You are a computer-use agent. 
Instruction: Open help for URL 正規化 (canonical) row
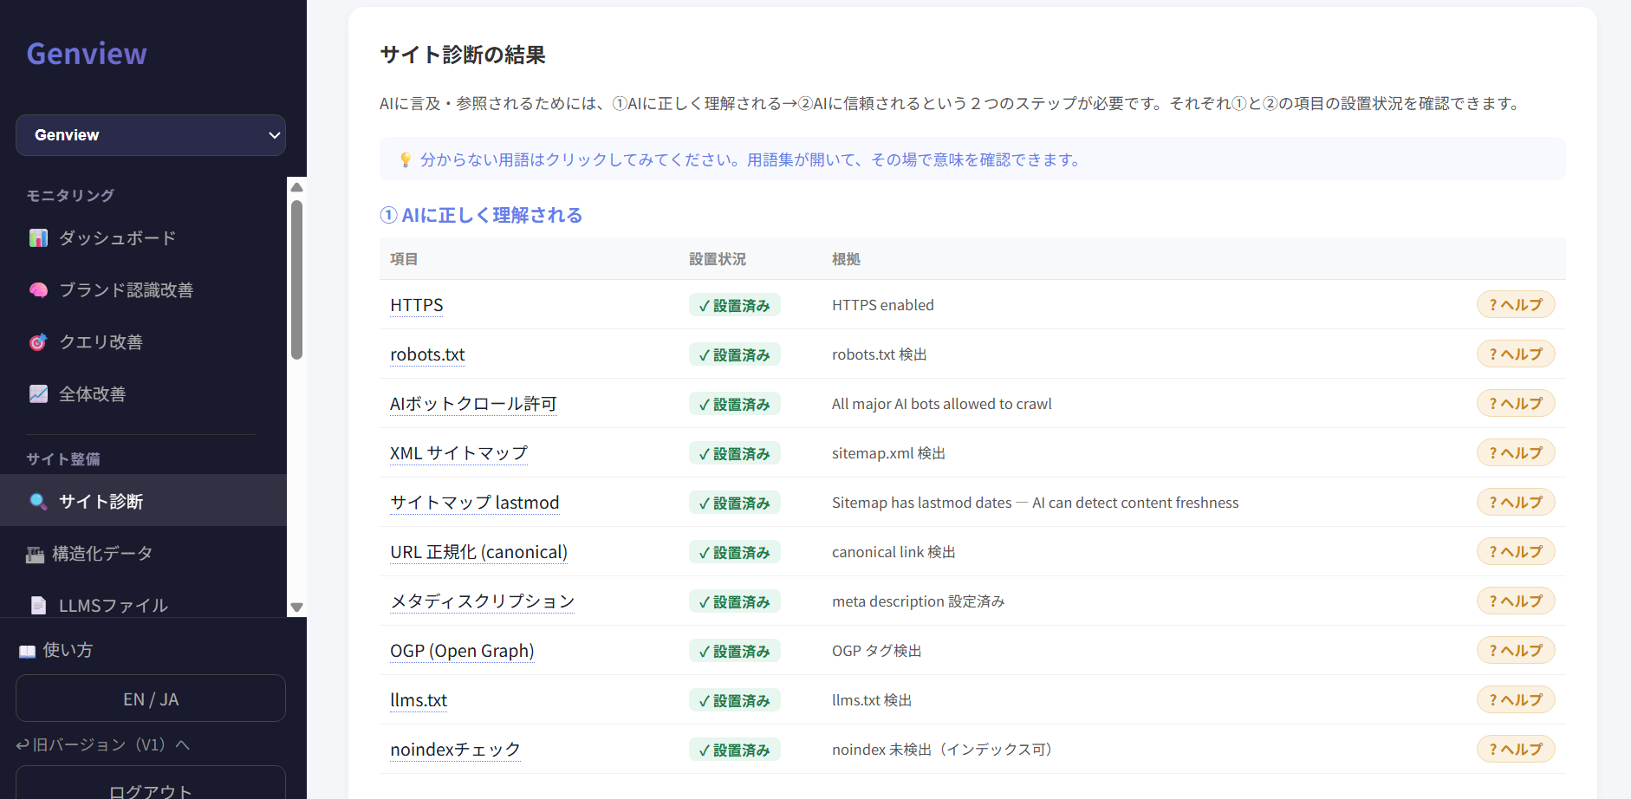tap(1516, 552)
